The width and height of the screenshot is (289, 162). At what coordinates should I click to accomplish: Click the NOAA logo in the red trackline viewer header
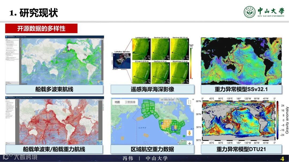[x=7, y=97]
